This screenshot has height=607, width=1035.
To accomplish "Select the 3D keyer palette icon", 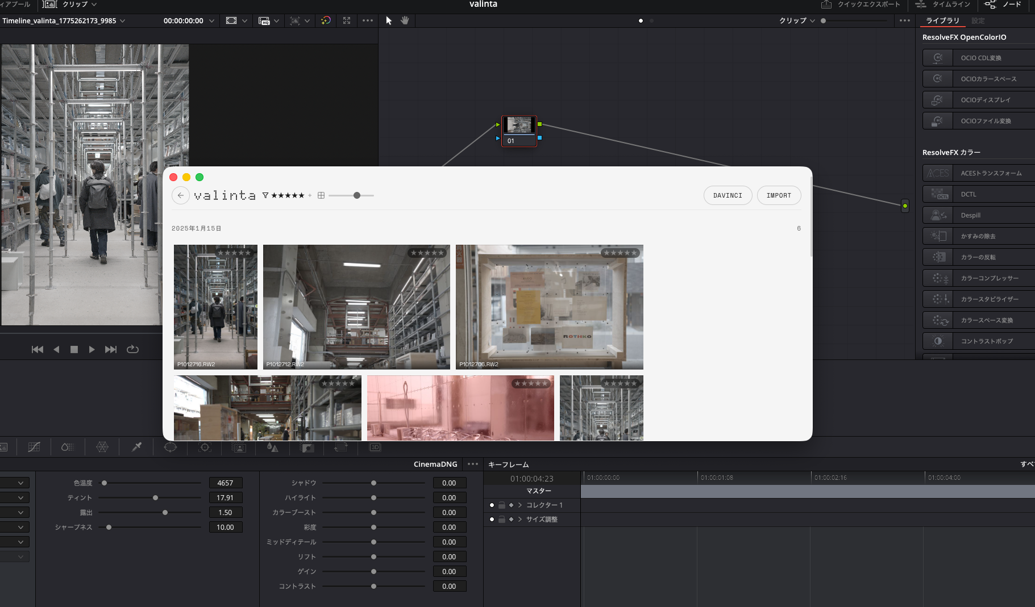I will [x=375, y=447].
